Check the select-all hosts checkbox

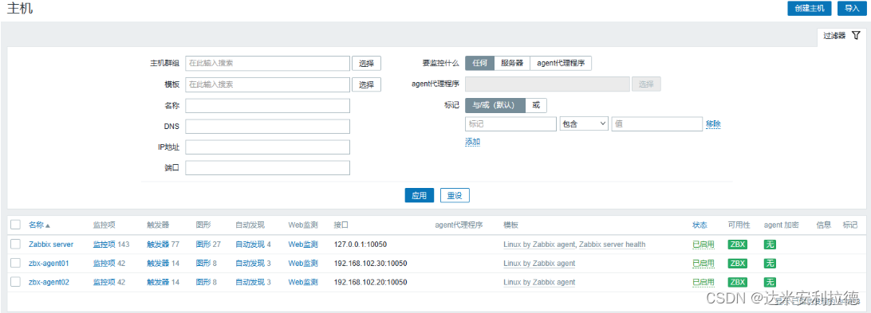[x=16, y=225]
